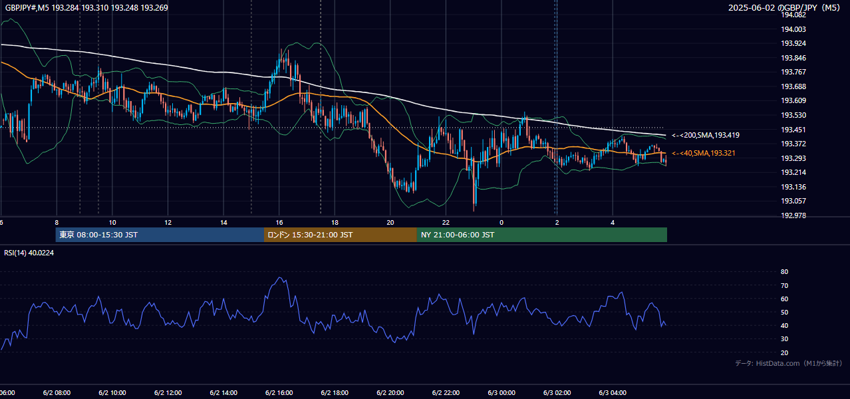Click the 40 SMA 193.321 label
Image resolution: width=850 pixels, height=399 pixels.
tap(705, 154)
